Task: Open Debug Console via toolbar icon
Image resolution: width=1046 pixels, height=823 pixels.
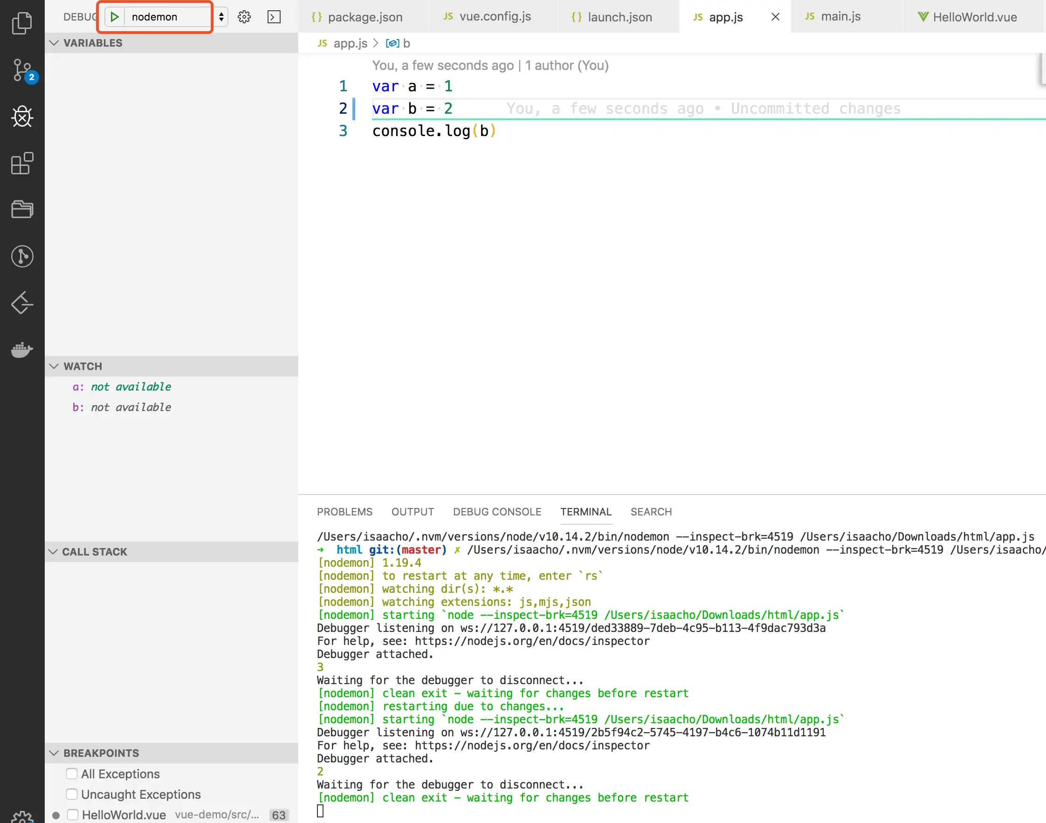Action: point(274,17)
